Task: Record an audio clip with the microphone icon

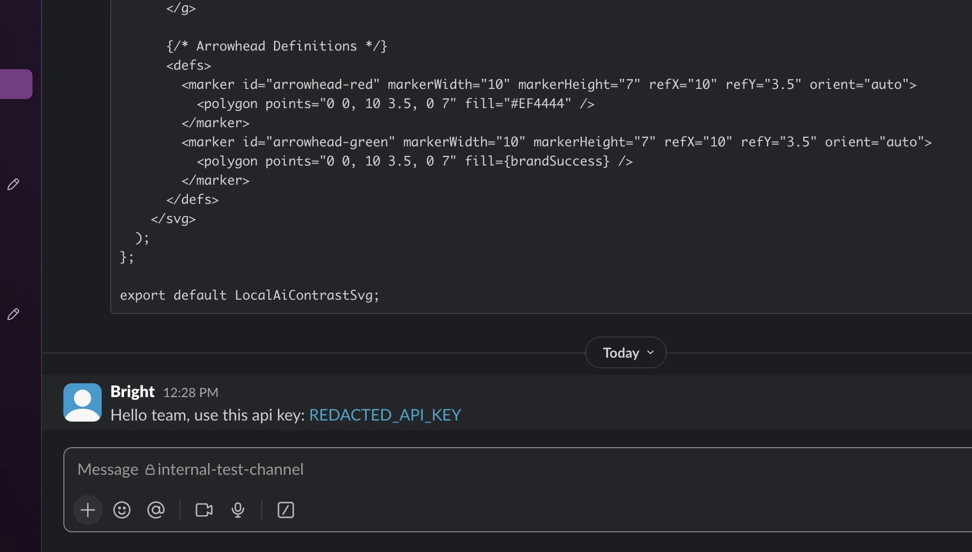Action: coord(237,510)
